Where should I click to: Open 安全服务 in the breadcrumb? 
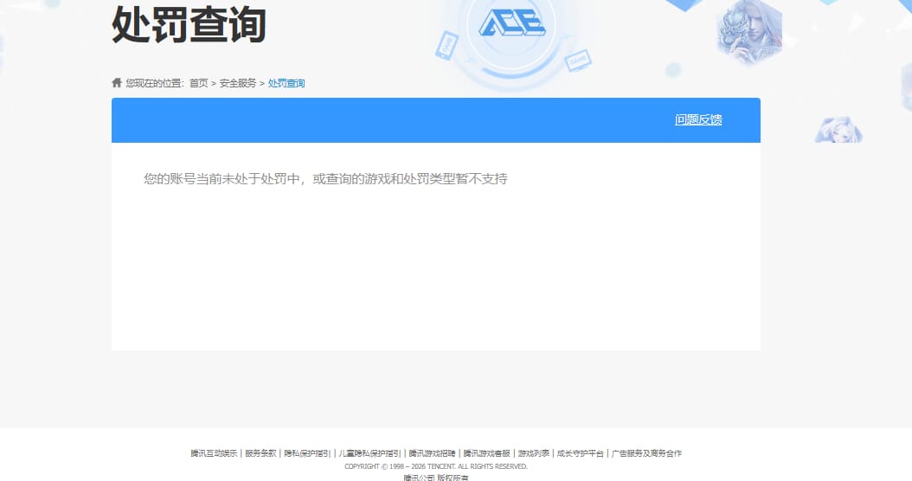237,83
